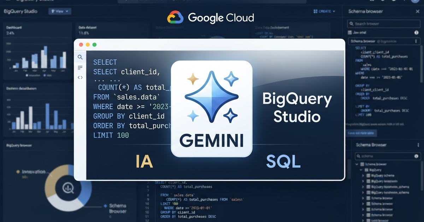This screenshot has width=424, height=222.
Task: Click the green button in the window title bar
Action: click(94, 45)
